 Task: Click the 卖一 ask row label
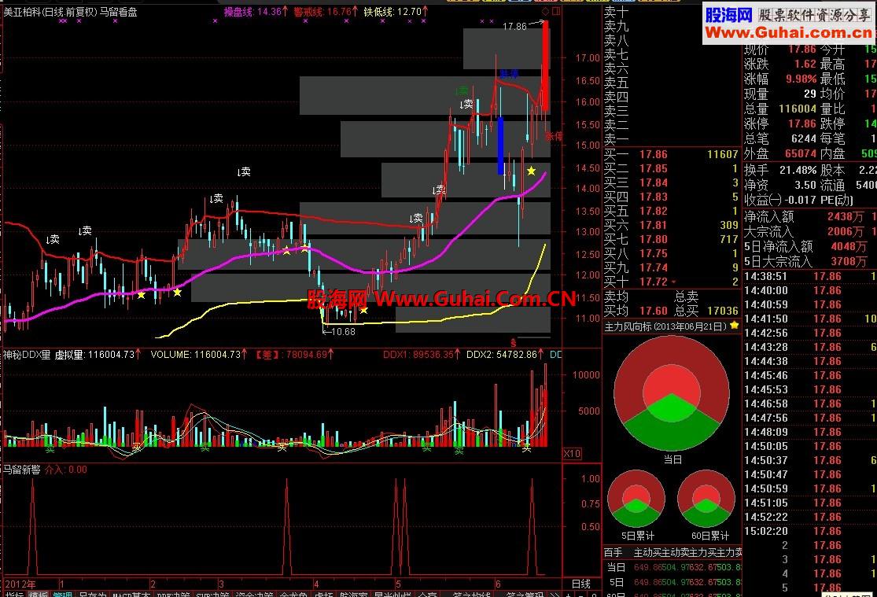pos(617,139)
